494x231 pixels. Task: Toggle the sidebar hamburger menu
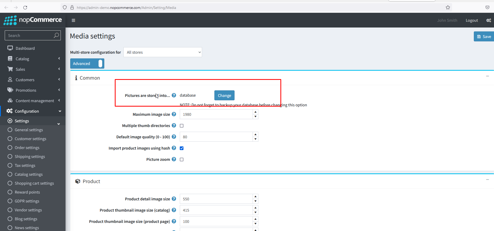click(x=73, y=20)
